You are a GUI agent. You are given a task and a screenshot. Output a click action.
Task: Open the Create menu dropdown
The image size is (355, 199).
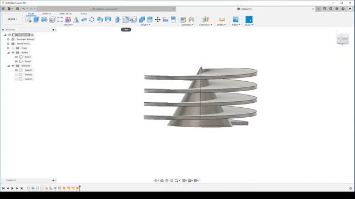pos(68,25)
